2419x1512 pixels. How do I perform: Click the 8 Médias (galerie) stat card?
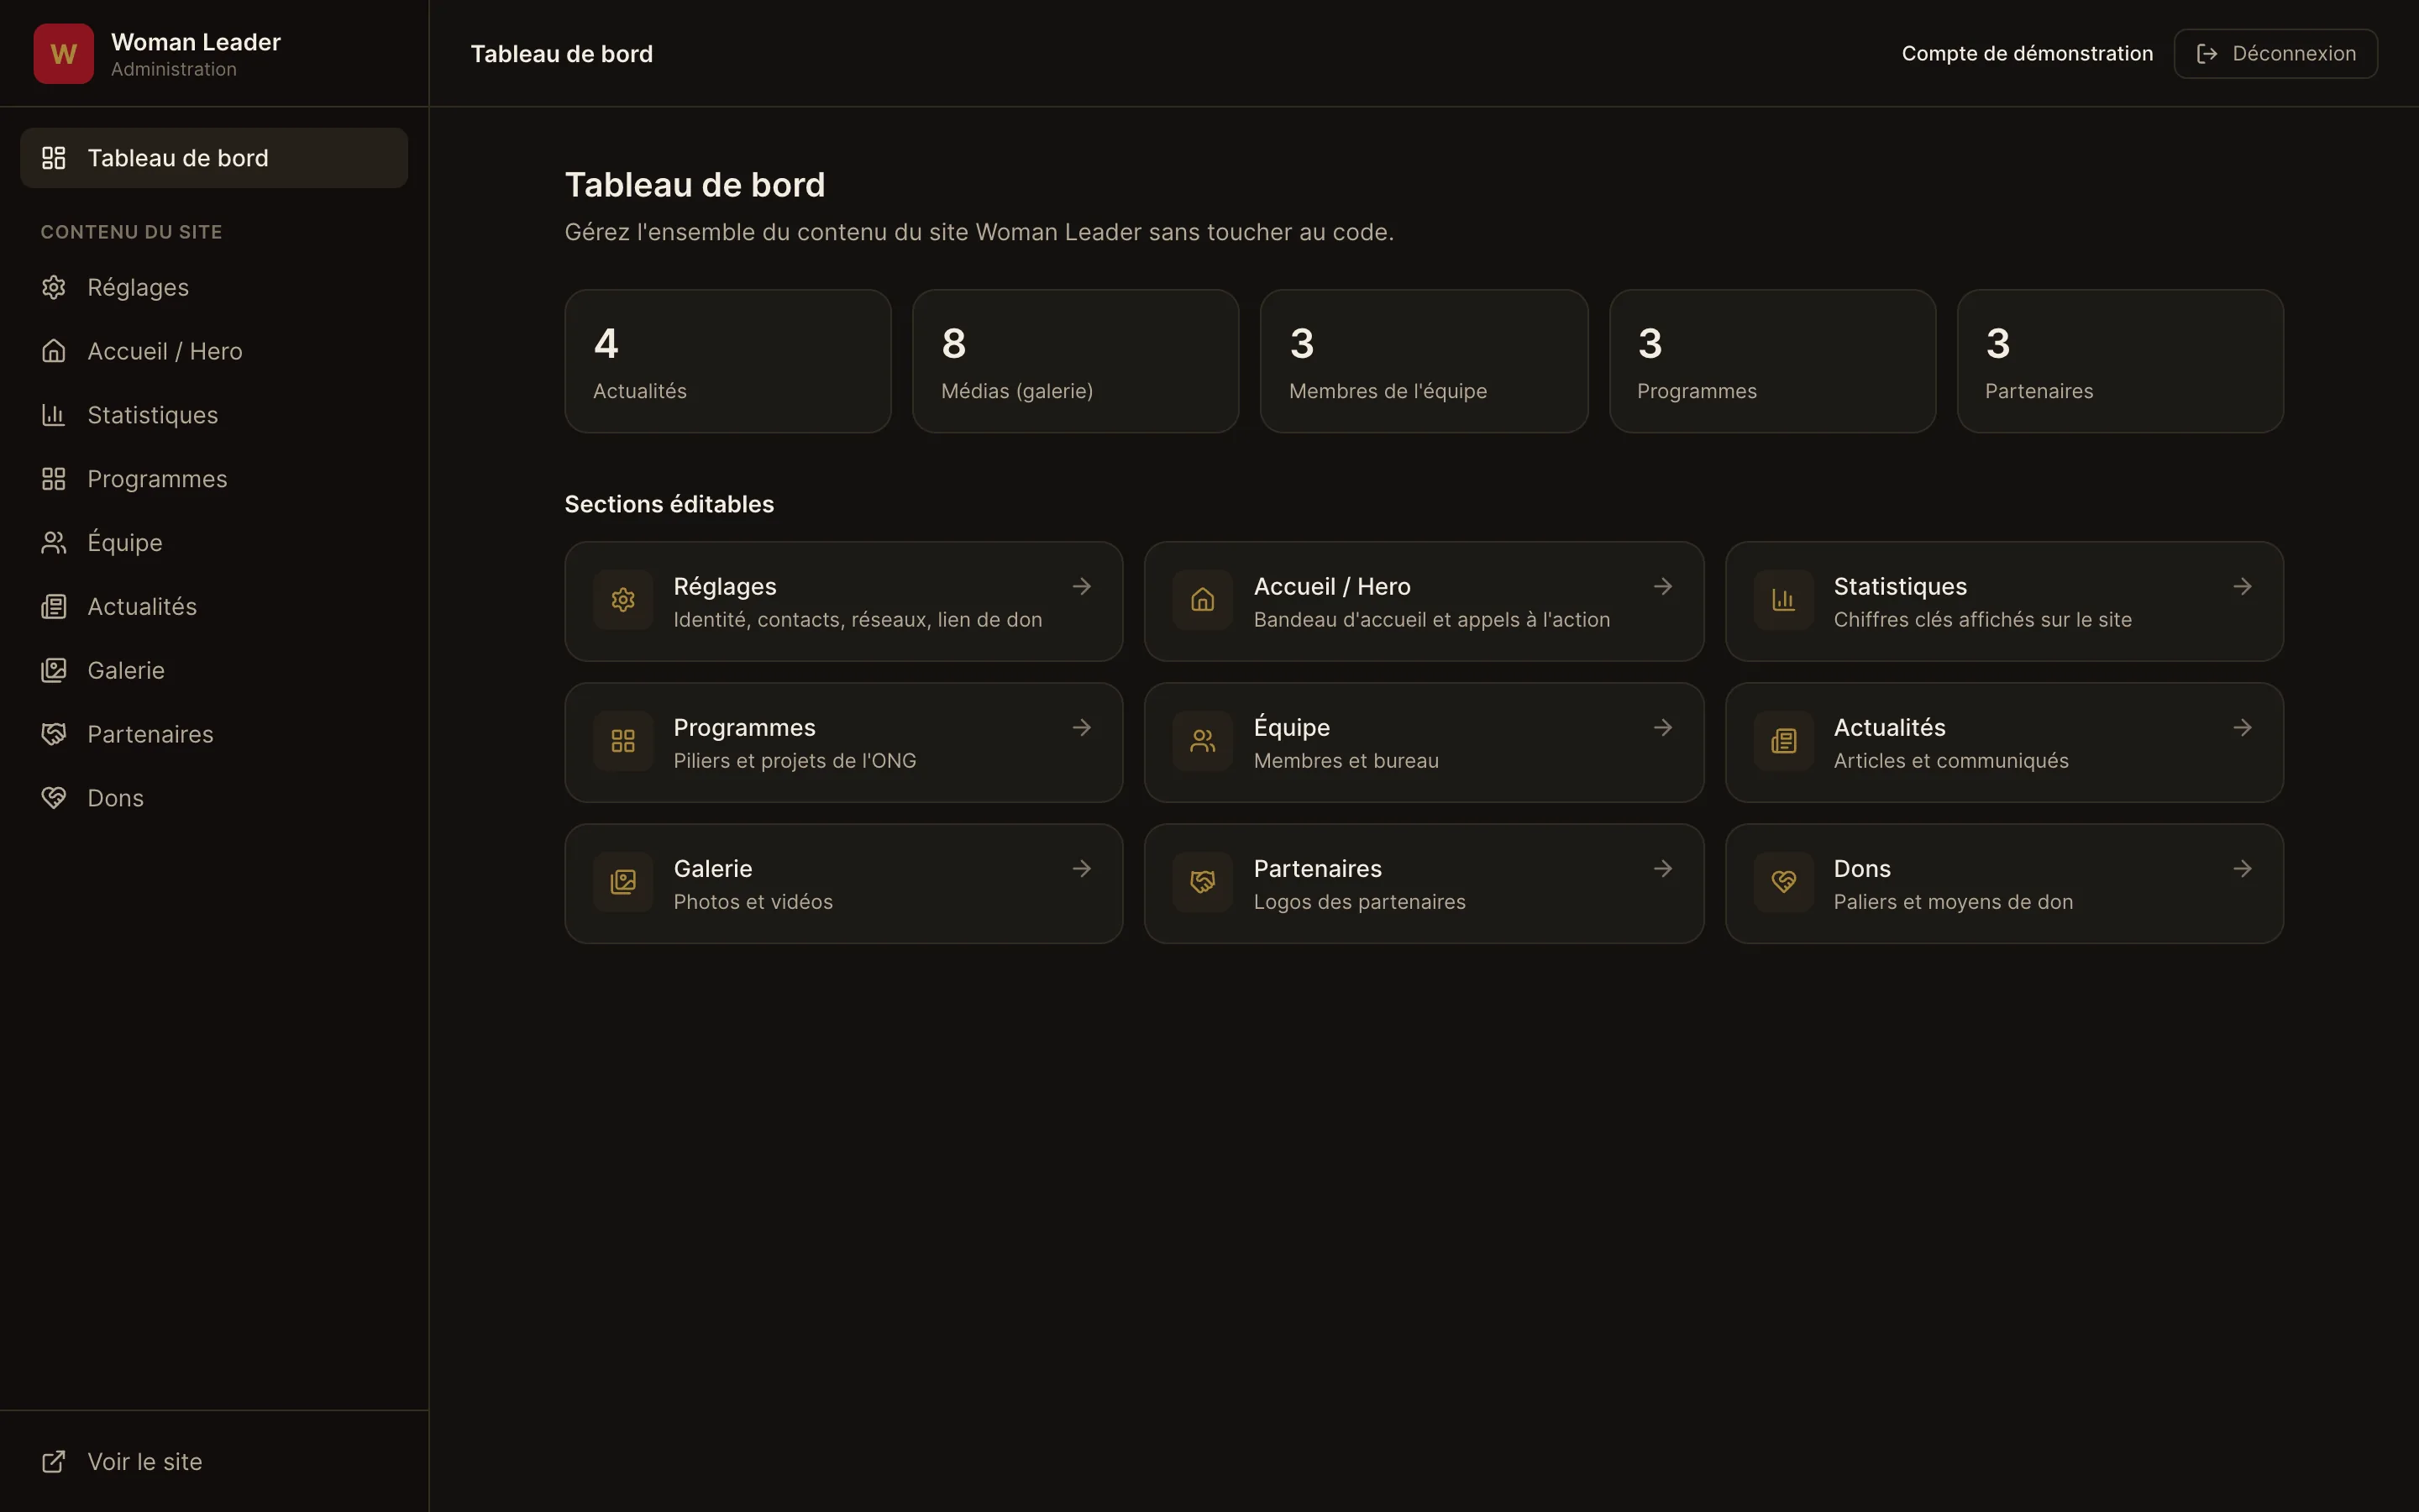1076,361
